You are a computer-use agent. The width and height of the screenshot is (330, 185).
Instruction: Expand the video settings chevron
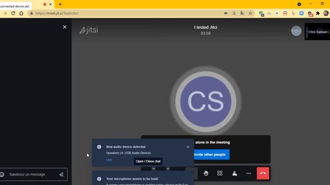[168, 169]
